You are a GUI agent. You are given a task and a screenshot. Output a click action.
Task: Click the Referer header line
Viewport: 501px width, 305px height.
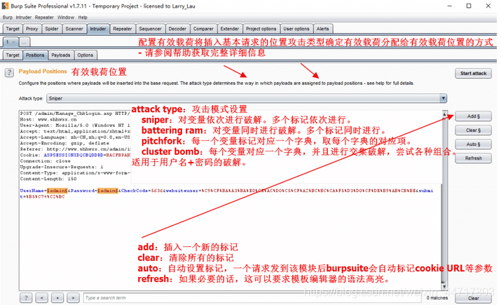tap(75, 149)
